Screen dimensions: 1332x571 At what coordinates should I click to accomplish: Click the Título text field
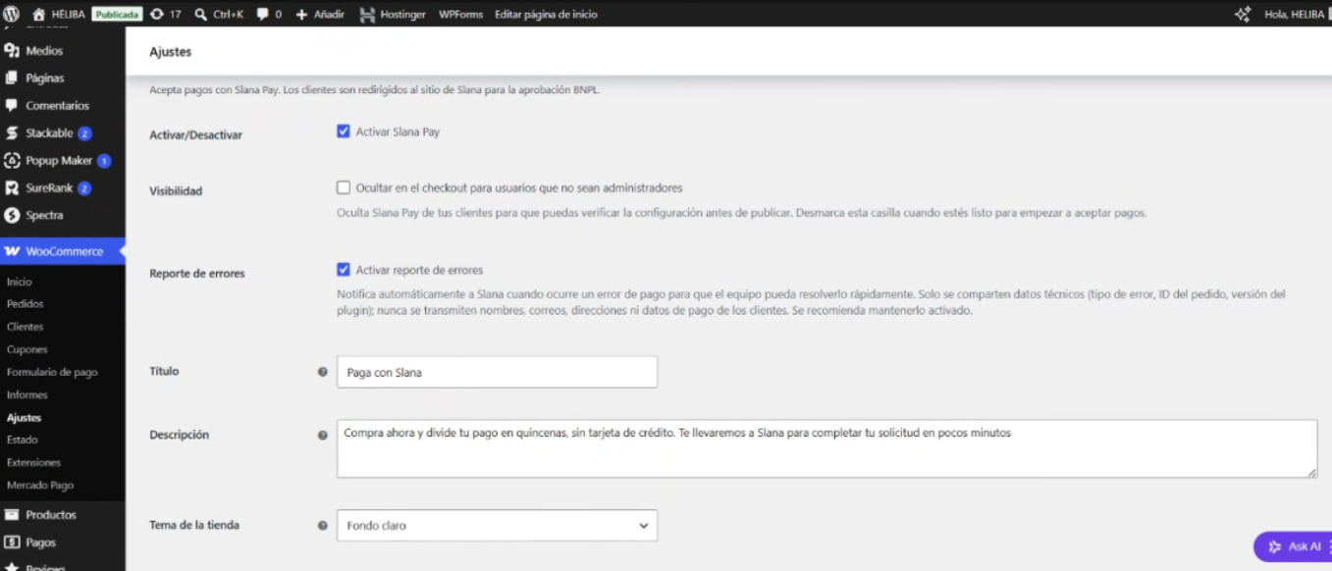(497, 372)
